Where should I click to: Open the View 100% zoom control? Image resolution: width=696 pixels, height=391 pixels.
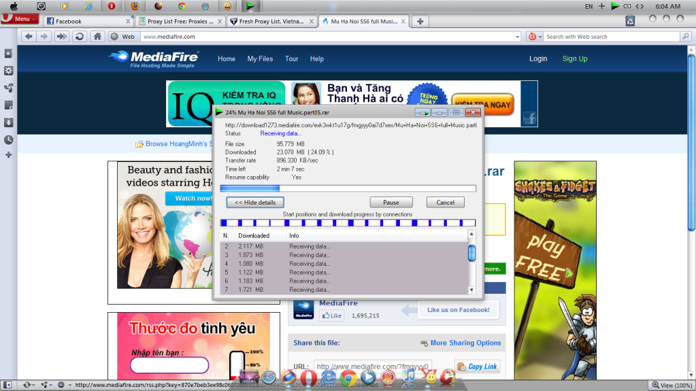point(672,386)
